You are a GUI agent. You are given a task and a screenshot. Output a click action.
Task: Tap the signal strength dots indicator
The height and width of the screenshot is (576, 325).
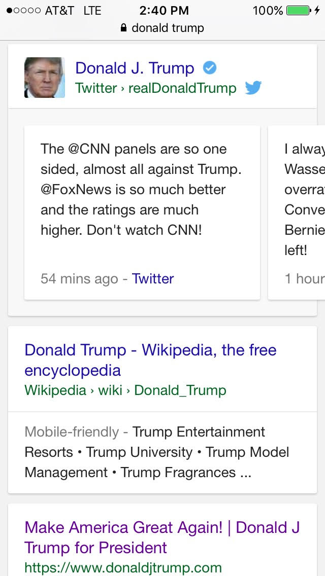pyautogui.click(x=23, y=11)
